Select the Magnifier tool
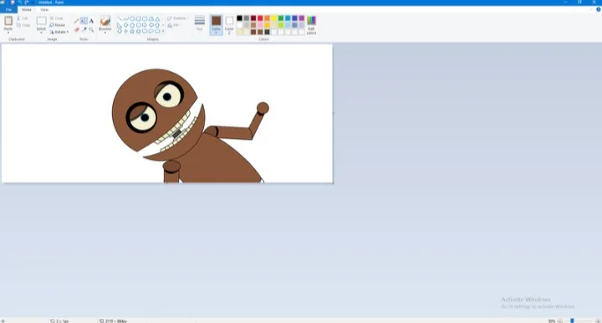Viewport: 602px width, 323px height. click(x=91, y=29)
